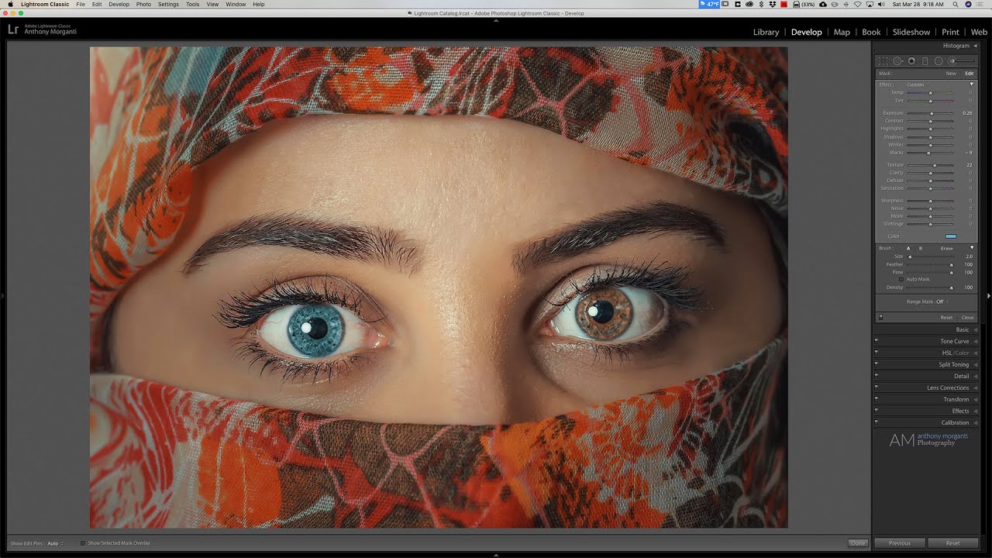Image resolution: width=992 pixels, height=558 pixels.
Task: Open the Photo menu
Action: pyautogui.click(x=143, y=4)
